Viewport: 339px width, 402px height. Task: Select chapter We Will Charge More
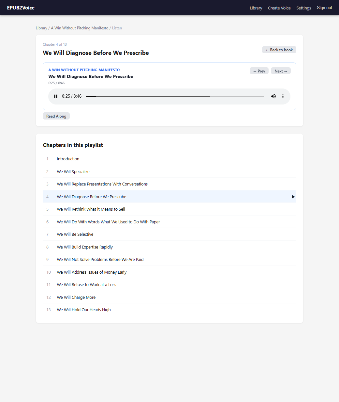coord(169,297)
